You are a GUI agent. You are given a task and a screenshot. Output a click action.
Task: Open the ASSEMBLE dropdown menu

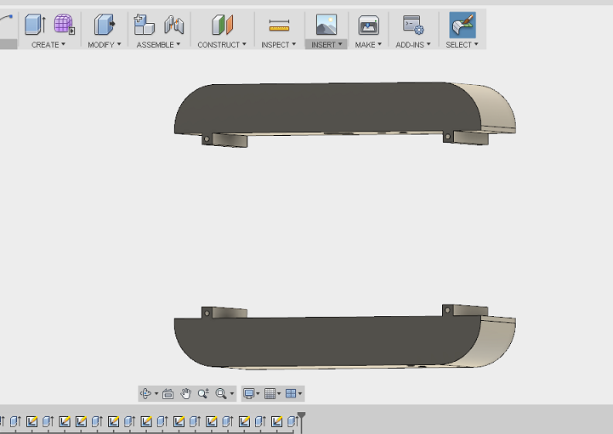coord(158,44)
